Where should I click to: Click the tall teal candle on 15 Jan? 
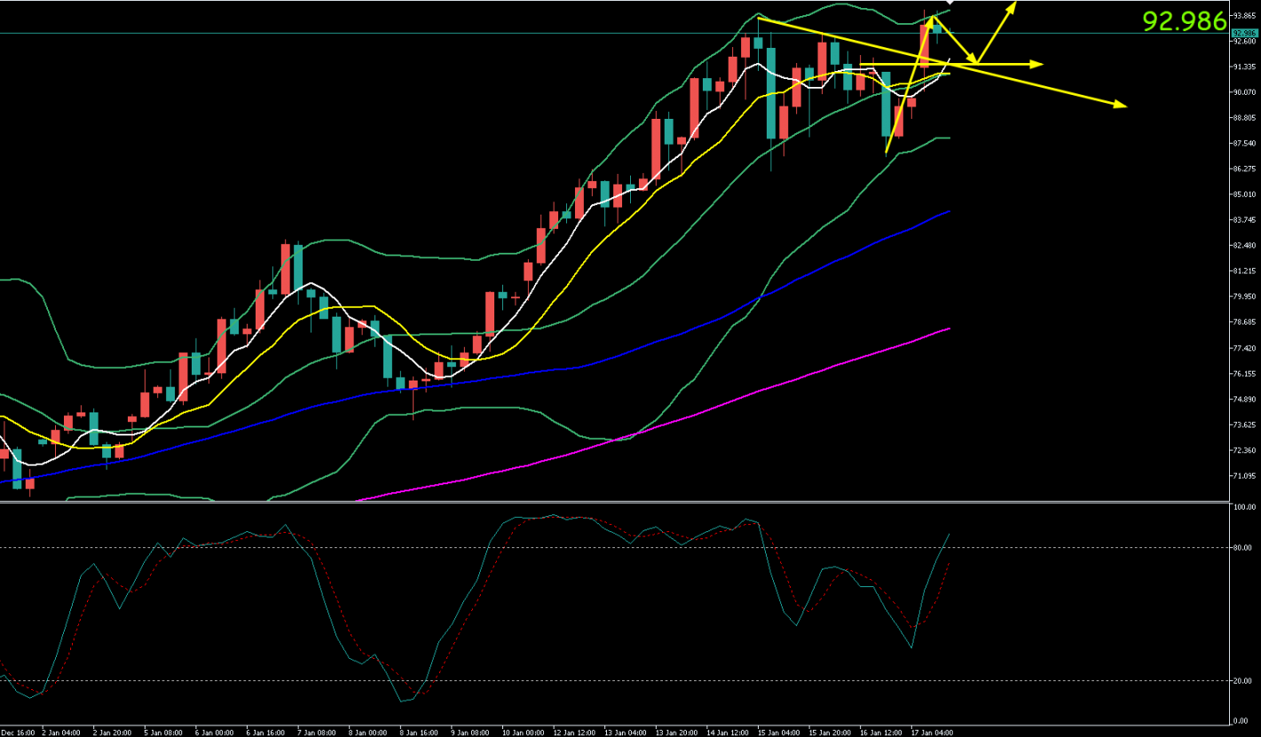coord(771,93)
